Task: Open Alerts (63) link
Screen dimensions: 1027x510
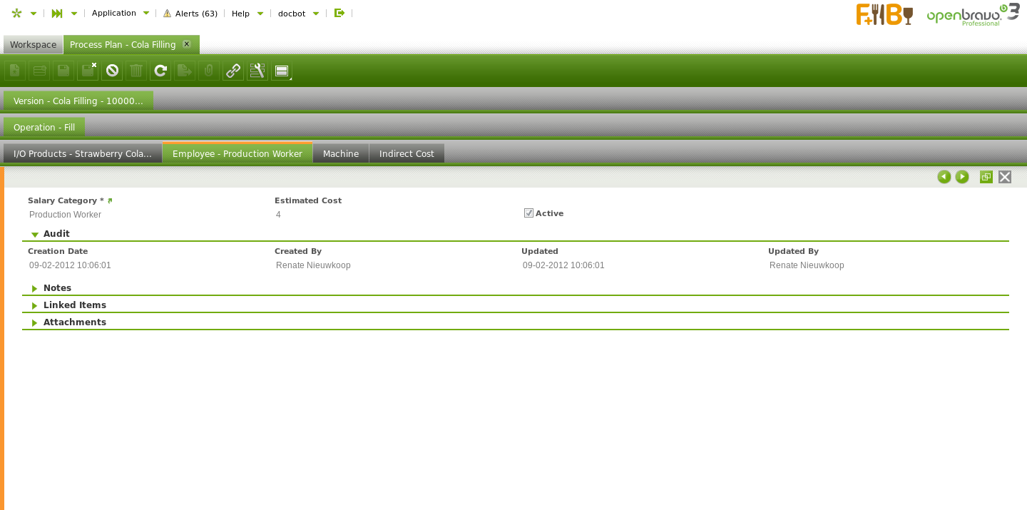Action: [x=190, y=13]
